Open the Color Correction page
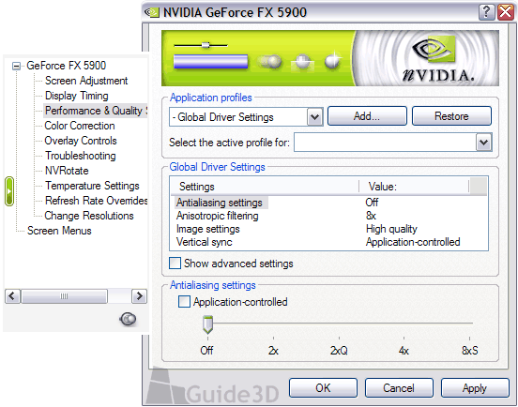 pos(80,126)
